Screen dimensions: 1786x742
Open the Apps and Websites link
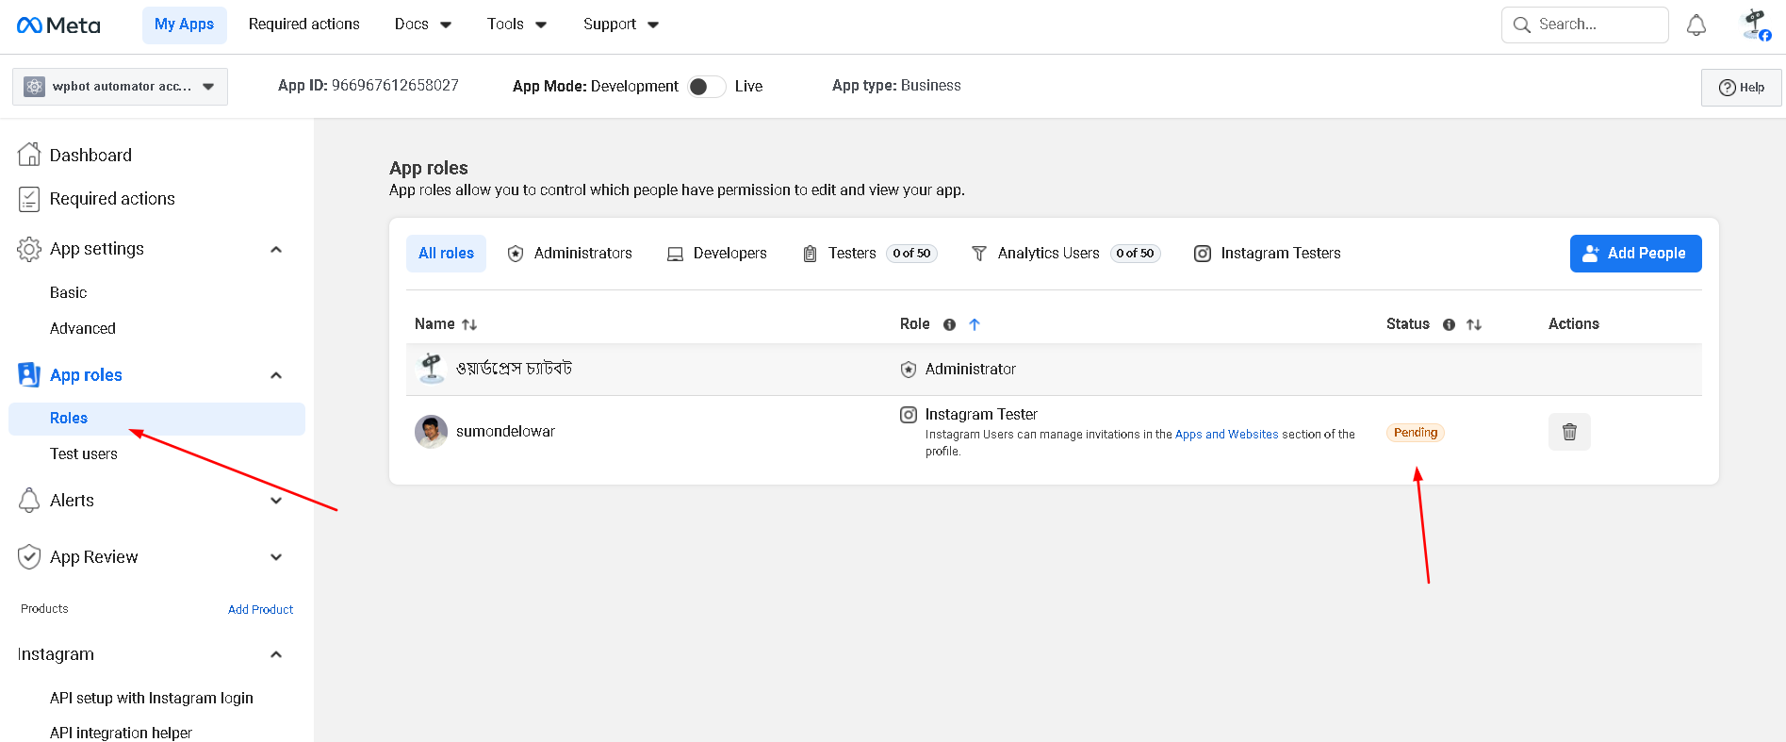(1226, 435)
